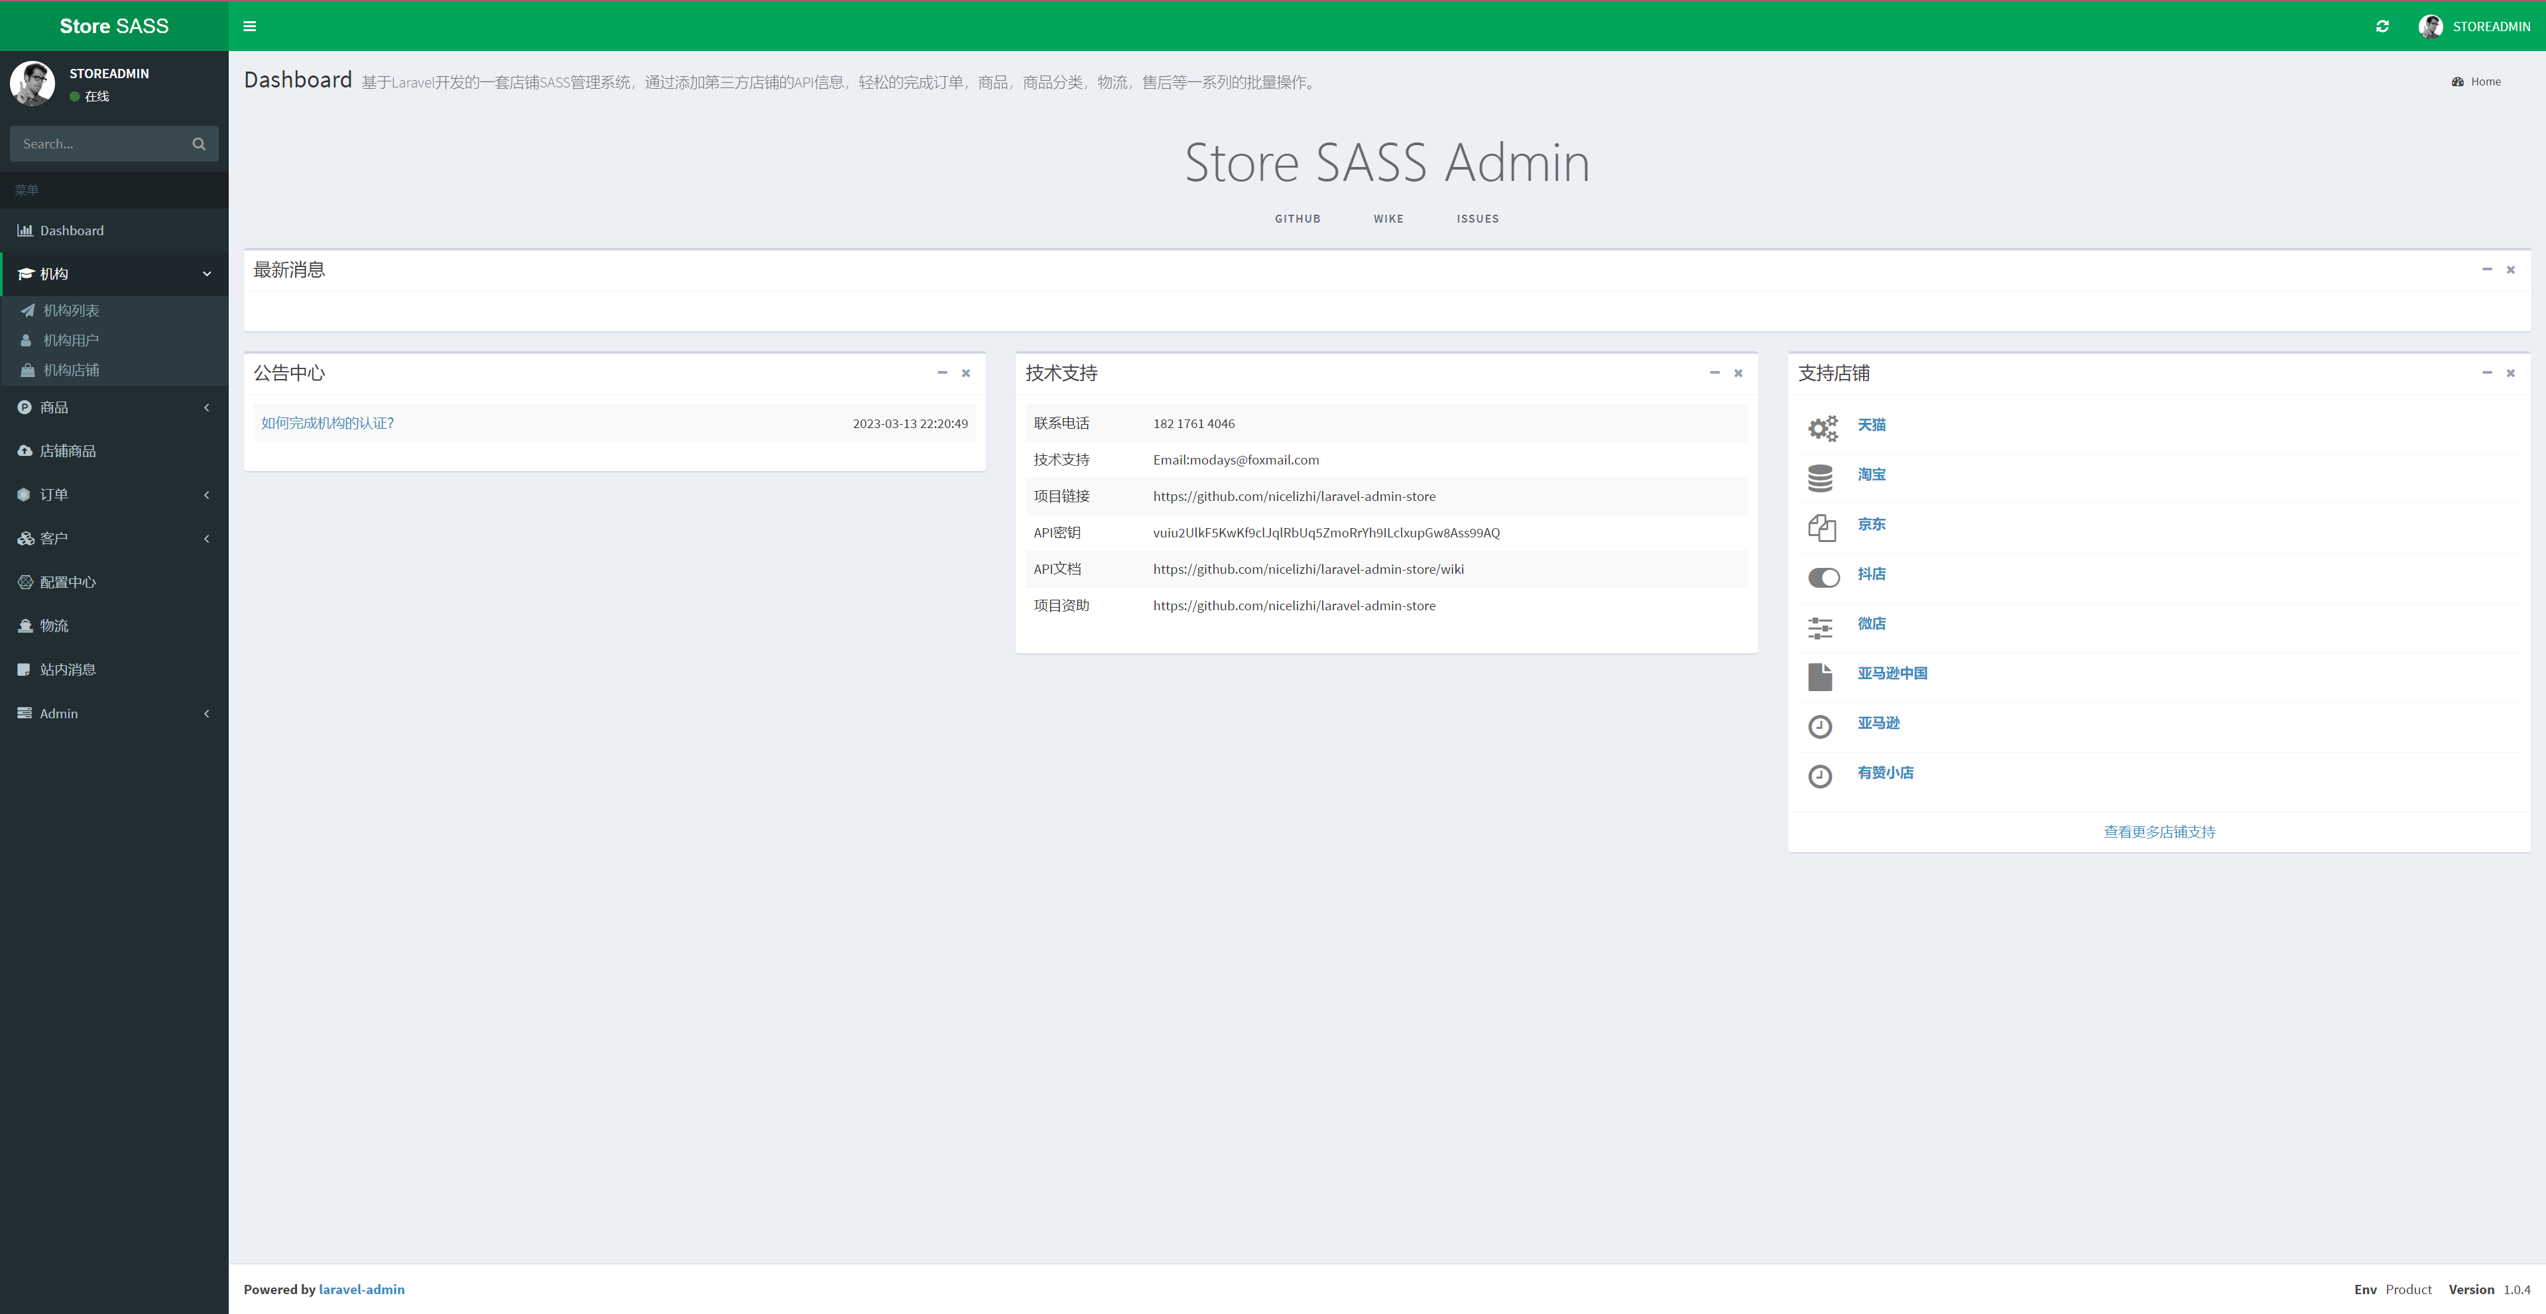Click the 亚马逊中国 store link
This screenshot has height=1314, width=2546.
1892,673
